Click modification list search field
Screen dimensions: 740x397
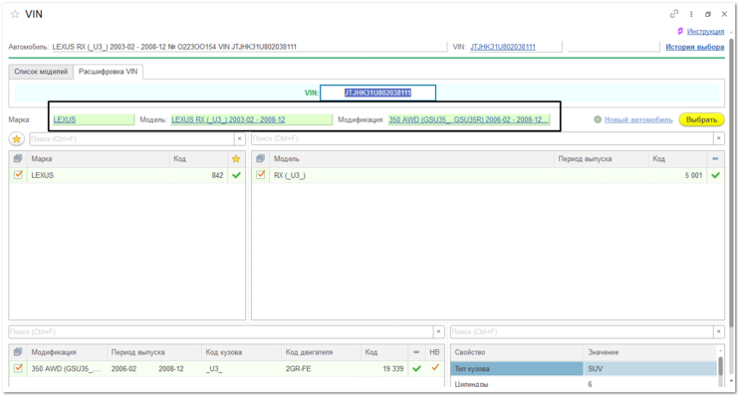point(221,332)
